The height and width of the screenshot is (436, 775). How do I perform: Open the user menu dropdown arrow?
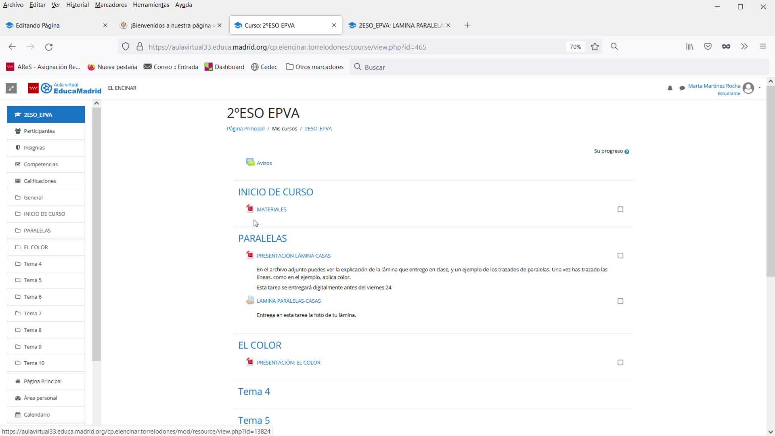(x=760, y=88)
